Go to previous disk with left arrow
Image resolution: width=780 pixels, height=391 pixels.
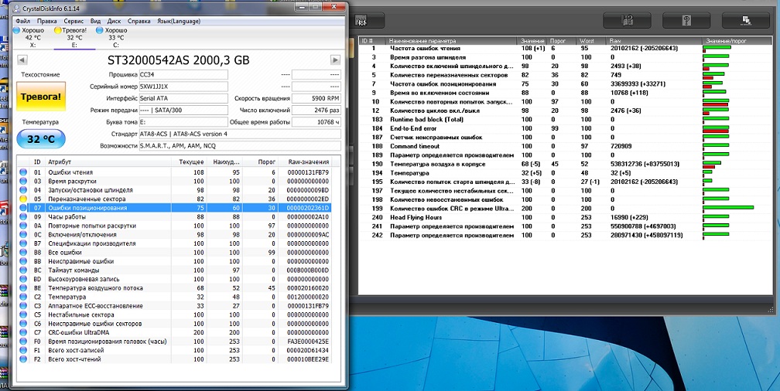[22, 59]
